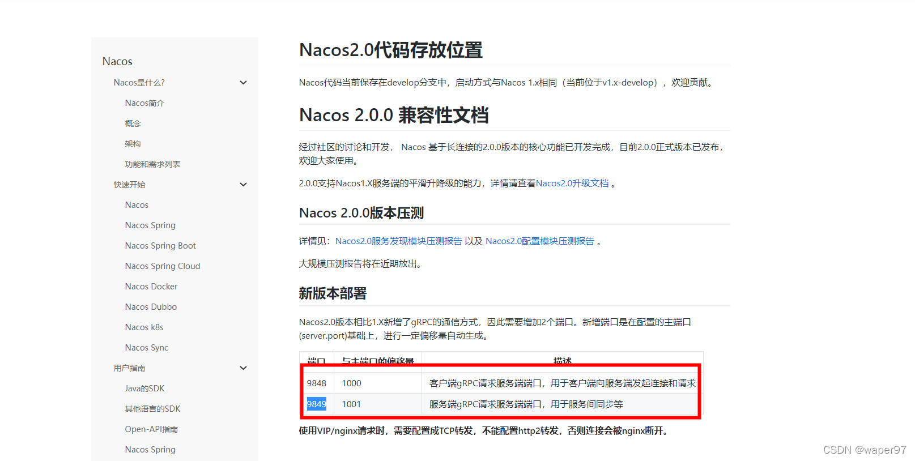Image resolution: width=915 pixels, height=461 pixels.
Task: Follow the Nacos2.0升级文档 link
Action: pos(572,183)
